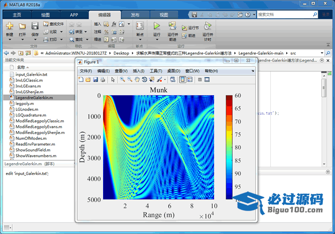Screen dimensions: 335x234
Task: Click the Rotate 3D tool in Figure toolbar
Action: 145,80
